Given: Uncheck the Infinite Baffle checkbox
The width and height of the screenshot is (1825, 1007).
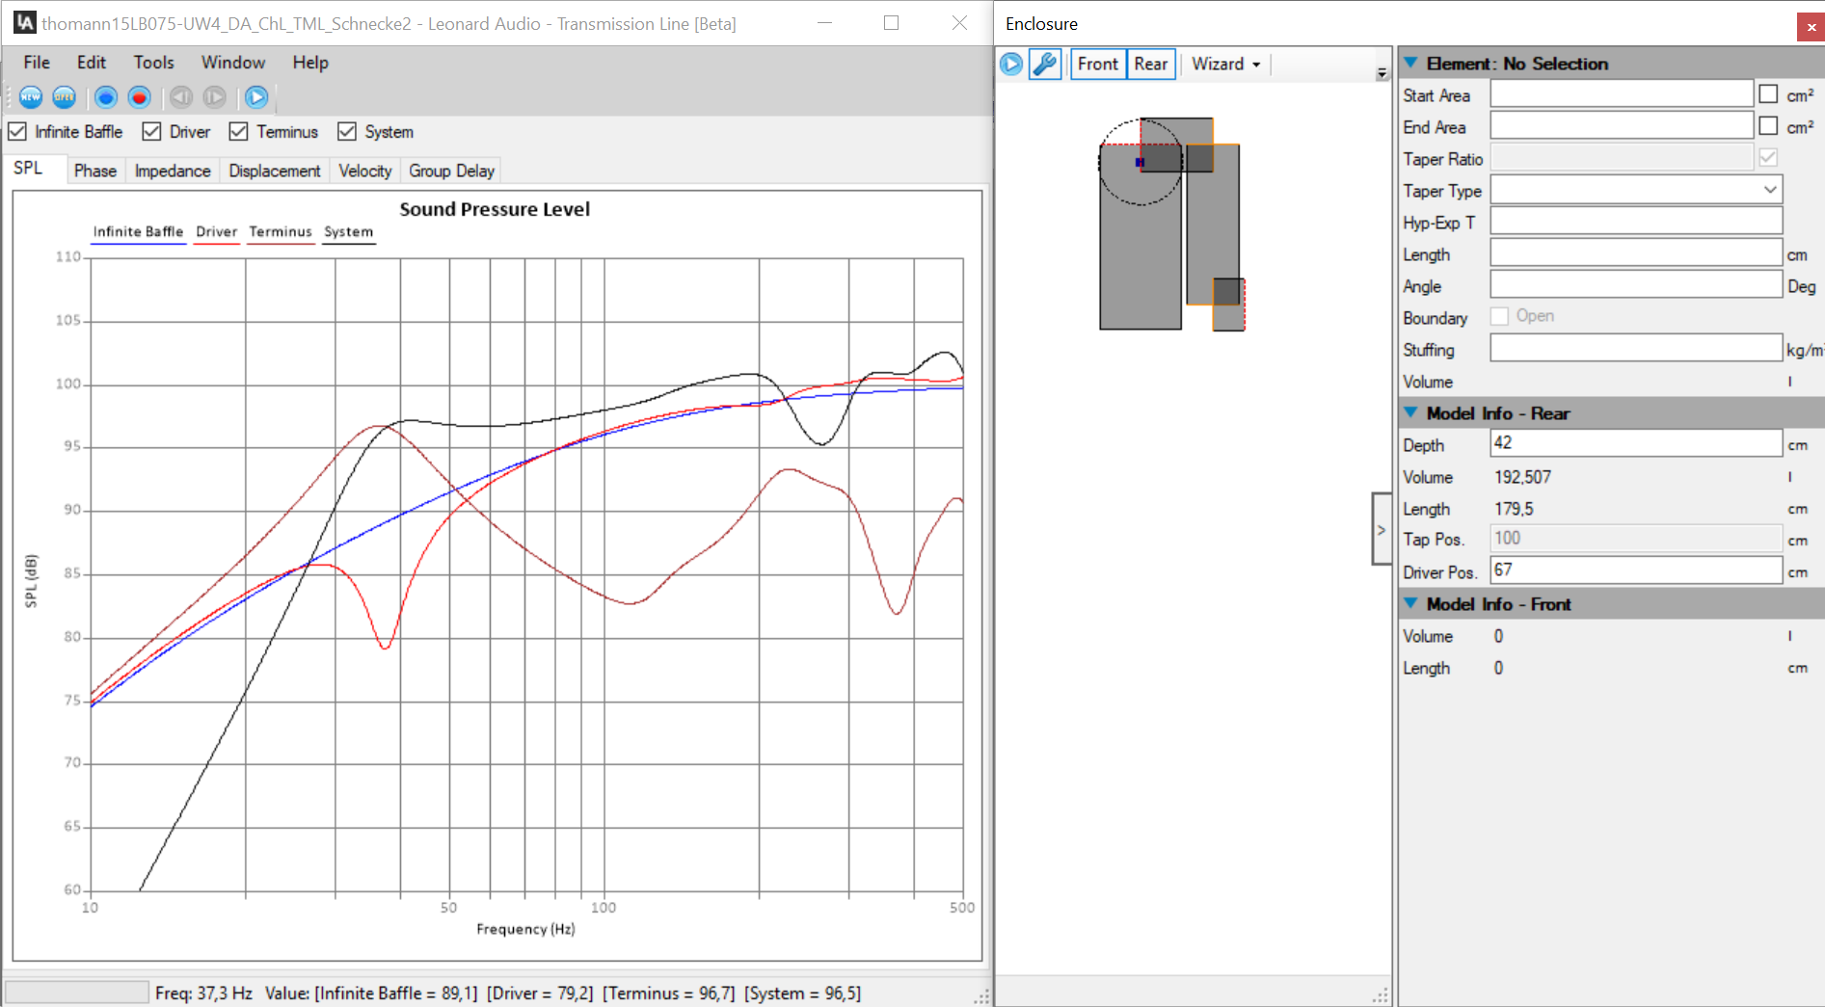Looking at the screenshot, I should coord(17,132).
